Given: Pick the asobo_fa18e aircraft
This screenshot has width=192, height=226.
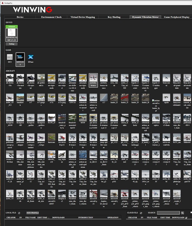Looking at the screenshot, I should tap(166, 174).
